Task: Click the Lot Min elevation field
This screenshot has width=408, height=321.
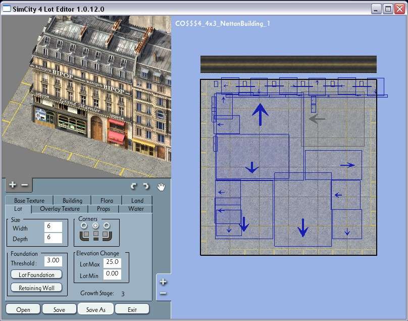Action: 112,274
